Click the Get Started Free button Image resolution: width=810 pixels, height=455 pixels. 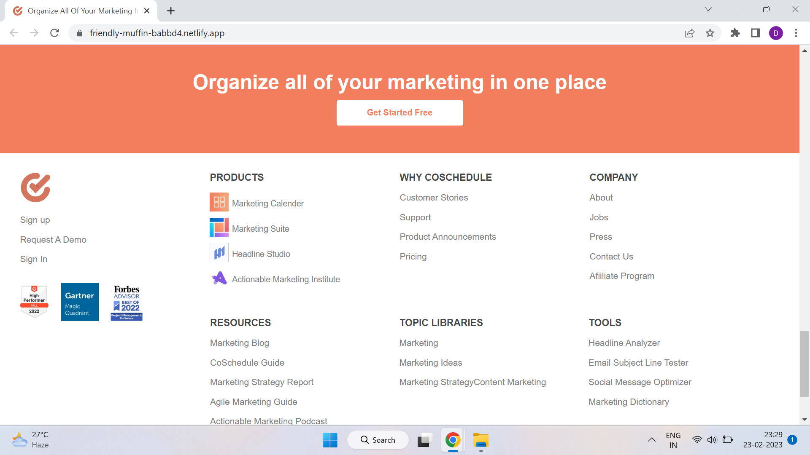click(x=400, y=112)
